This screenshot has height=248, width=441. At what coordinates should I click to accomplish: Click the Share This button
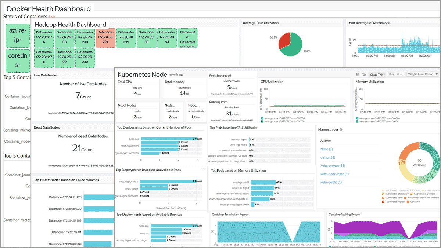pos(376,75)
